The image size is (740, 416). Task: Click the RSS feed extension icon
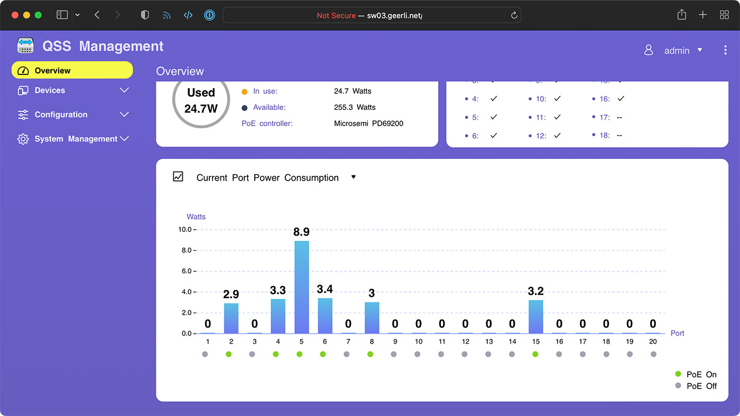[166, 15]
